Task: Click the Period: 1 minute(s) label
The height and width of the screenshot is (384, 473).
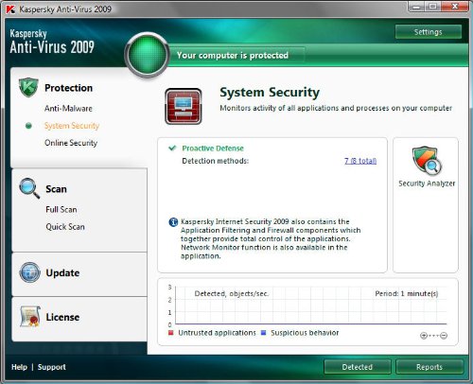Action: point(407,293)
